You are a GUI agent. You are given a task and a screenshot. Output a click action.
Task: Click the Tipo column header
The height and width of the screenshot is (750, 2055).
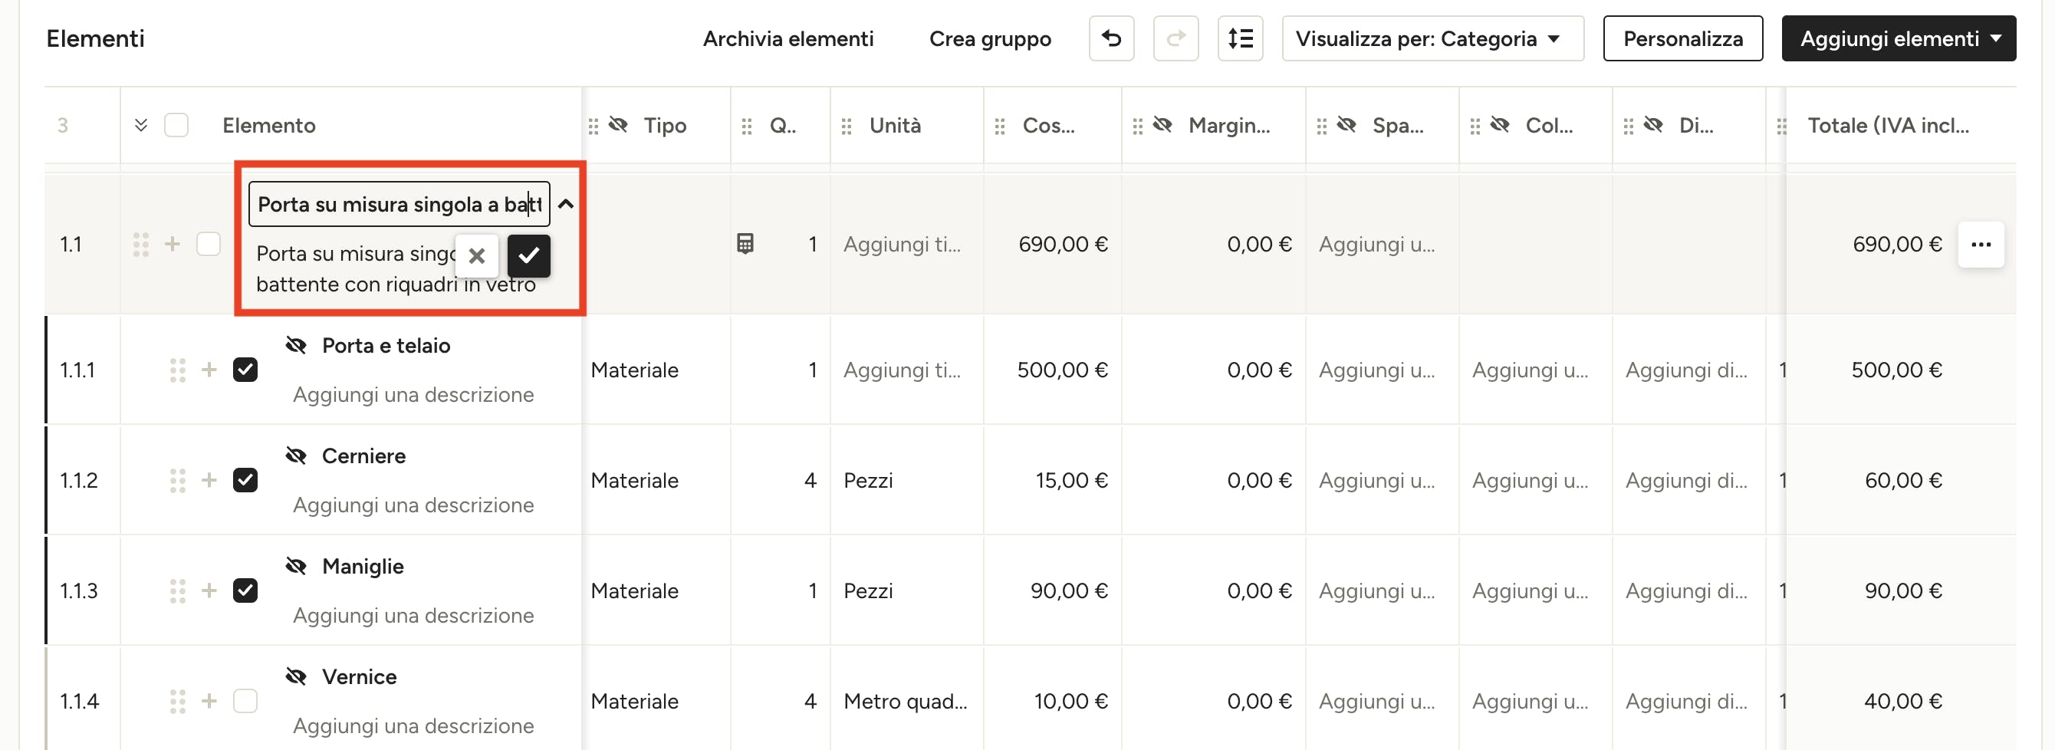pyautogui.click(x=664, y=125)
